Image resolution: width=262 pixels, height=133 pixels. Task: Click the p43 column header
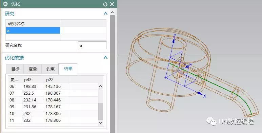pos(33,80)
